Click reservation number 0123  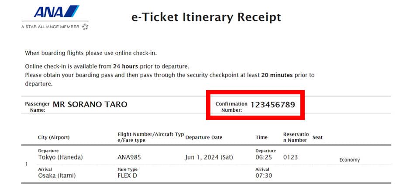pyautogui.click(x=290, y=157)
